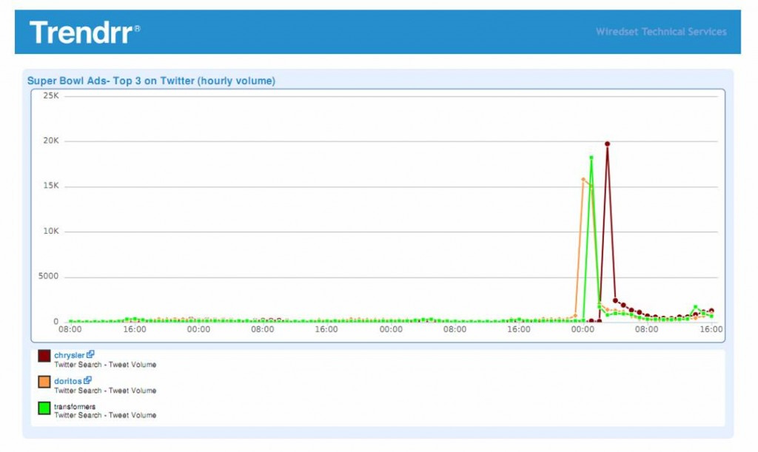Image resolution: width=758 pixels, height=452 pixels.
Task: Click the transformers legend label
Action: point(75,407)
